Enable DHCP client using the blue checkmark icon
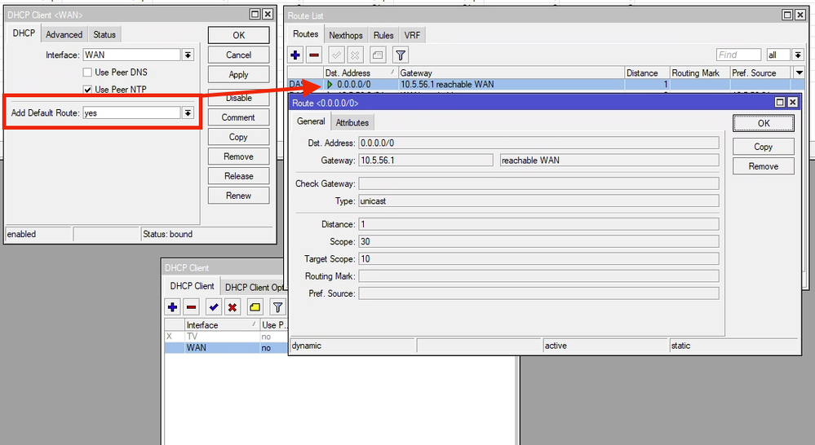Viewport: 815px width, 445px height. tap(213, 307)
